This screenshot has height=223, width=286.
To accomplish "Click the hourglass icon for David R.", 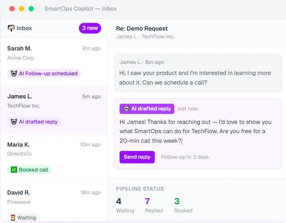I will [x=13, y=218].
